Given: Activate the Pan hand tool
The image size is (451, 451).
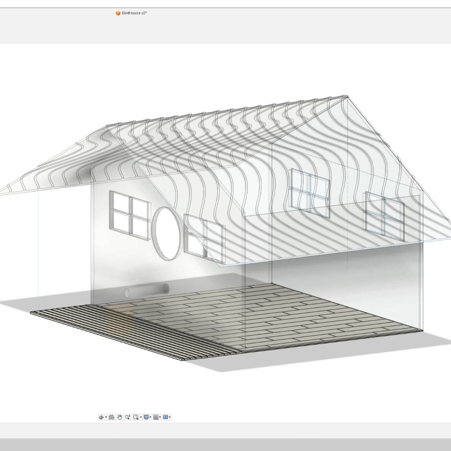Looking at the screenshot, I should pyautogui.click(x=119, y=417).
